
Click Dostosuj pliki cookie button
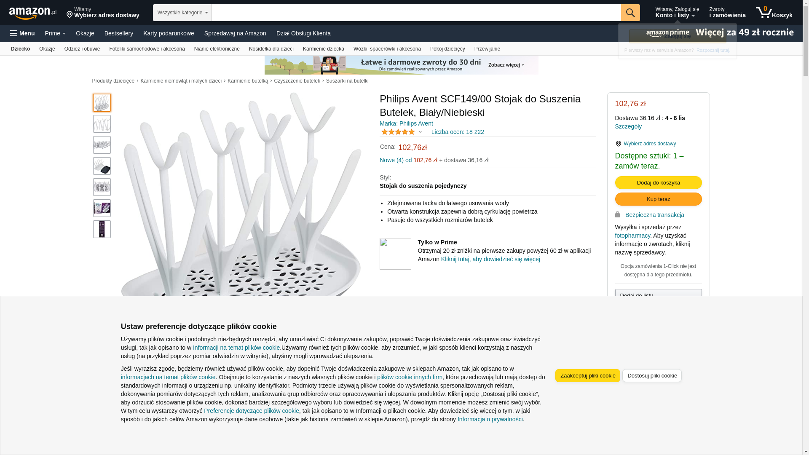[651, 375]
